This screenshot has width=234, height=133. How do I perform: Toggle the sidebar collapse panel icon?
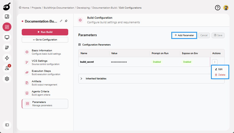pyautogui.click(x=7, y=125)
